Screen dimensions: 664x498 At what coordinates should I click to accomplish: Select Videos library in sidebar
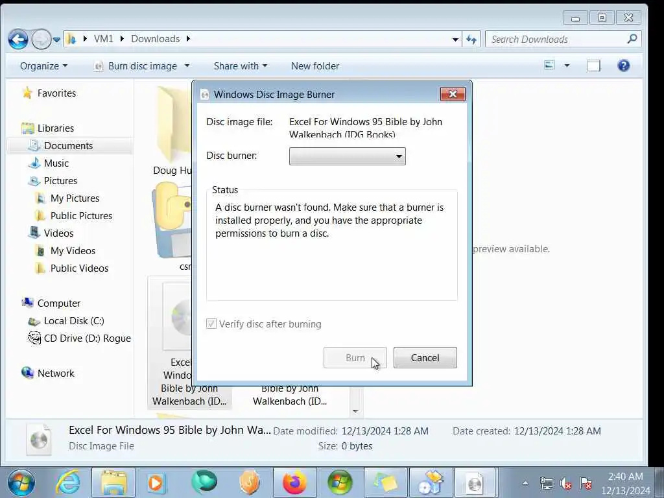pyautogui.click(x=51, y=233)
